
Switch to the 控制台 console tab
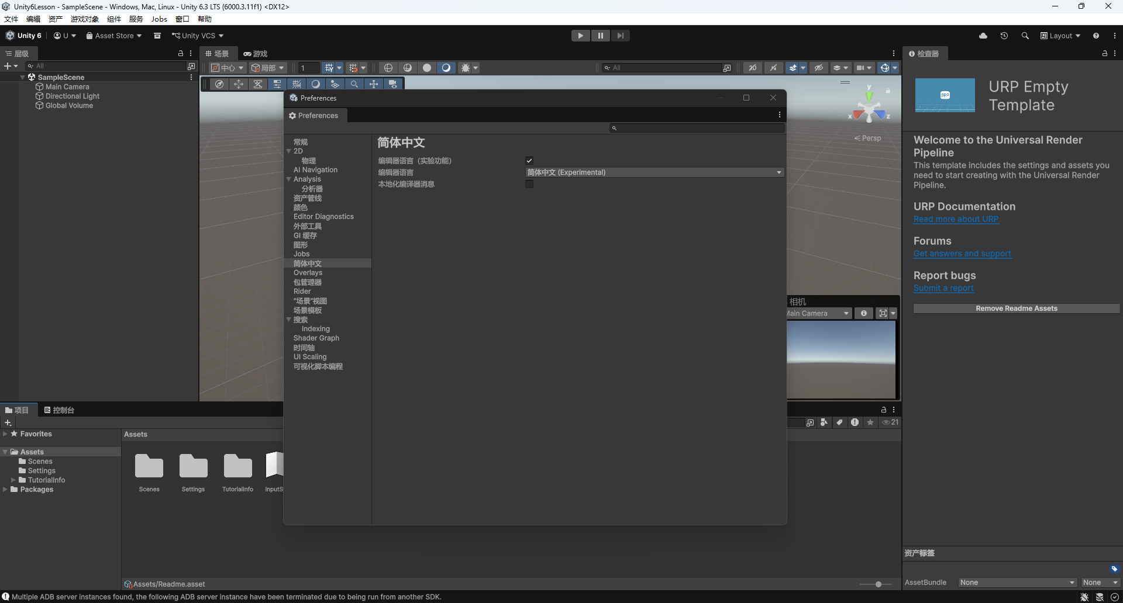coord(59,410)
